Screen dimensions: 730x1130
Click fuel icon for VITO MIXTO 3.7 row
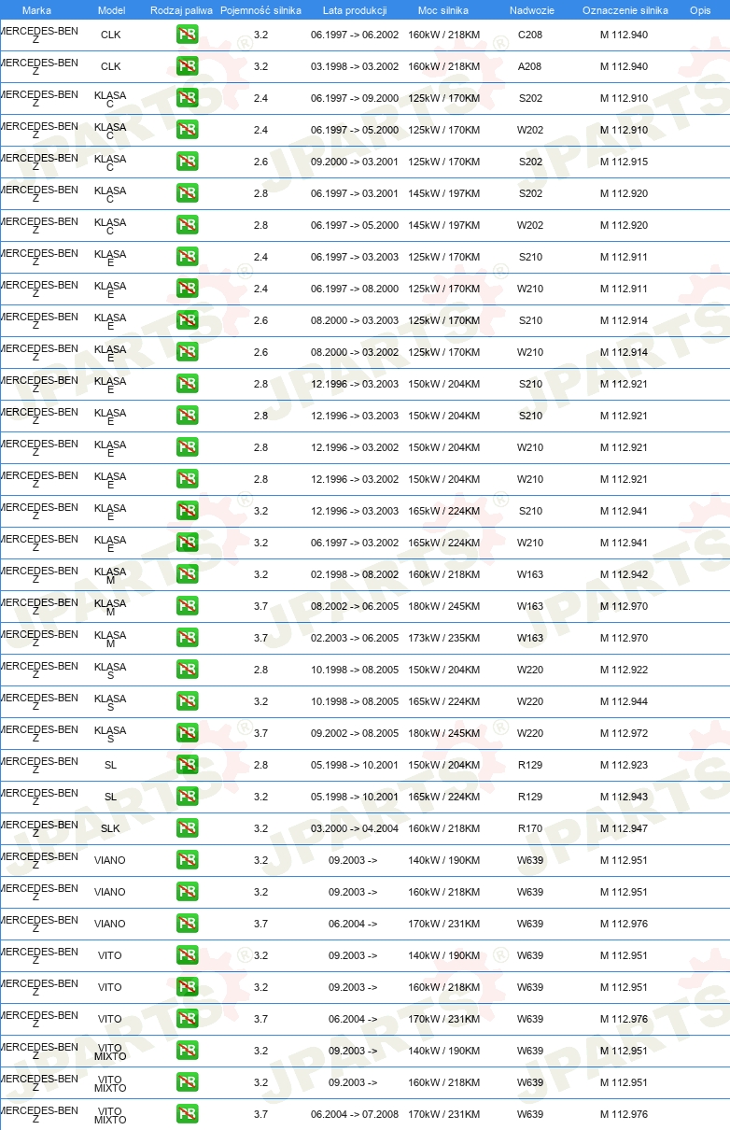click(x=187, y=1115)
